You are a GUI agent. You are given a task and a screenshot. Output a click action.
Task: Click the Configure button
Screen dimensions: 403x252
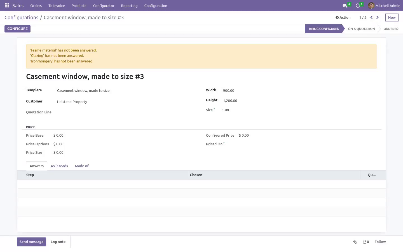(x=17, y=29)
